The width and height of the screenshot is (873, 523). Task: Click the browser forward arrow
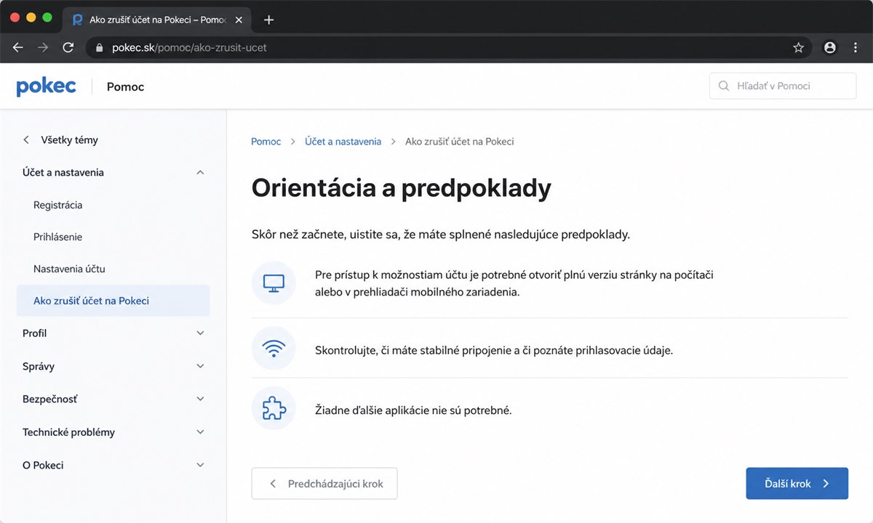[x=43, y=47]
